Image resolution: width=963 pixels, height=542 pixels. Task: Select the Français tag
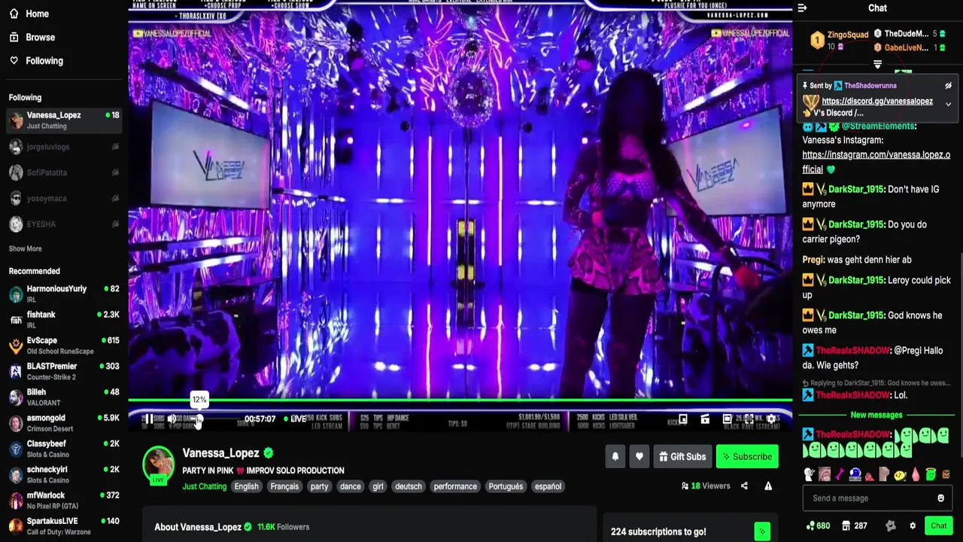pos(284,486)
